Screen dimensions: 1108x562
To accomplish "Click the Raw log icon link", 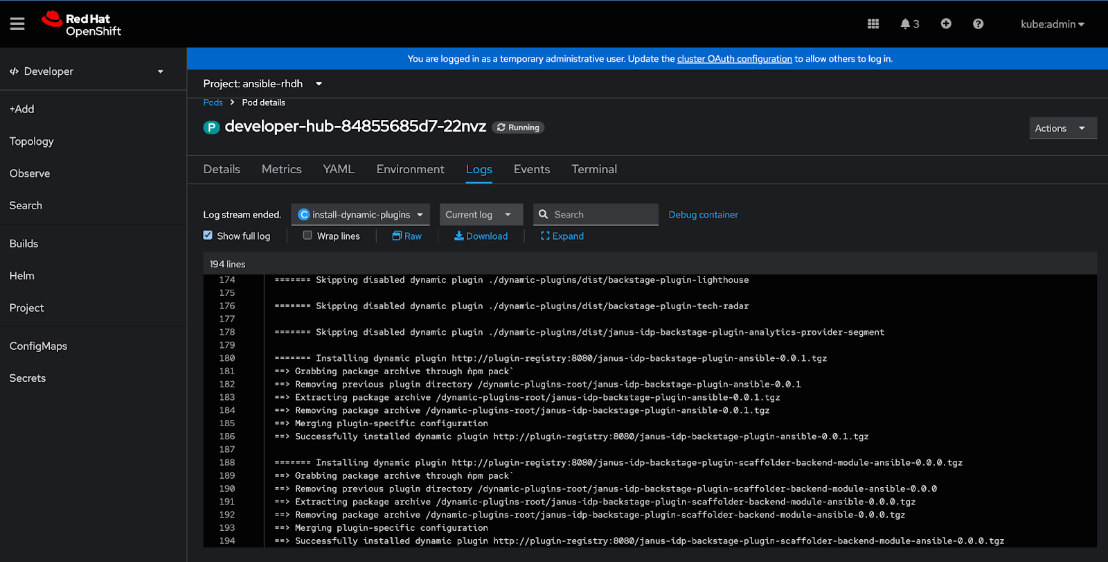I will point(406,236).
